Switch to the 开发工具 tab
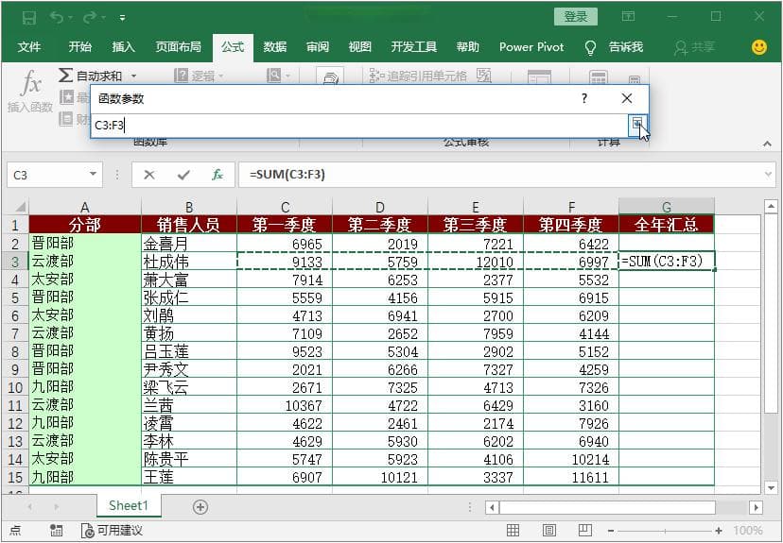The width and height of the screenshot is (783, 543). tap(413, 47)
